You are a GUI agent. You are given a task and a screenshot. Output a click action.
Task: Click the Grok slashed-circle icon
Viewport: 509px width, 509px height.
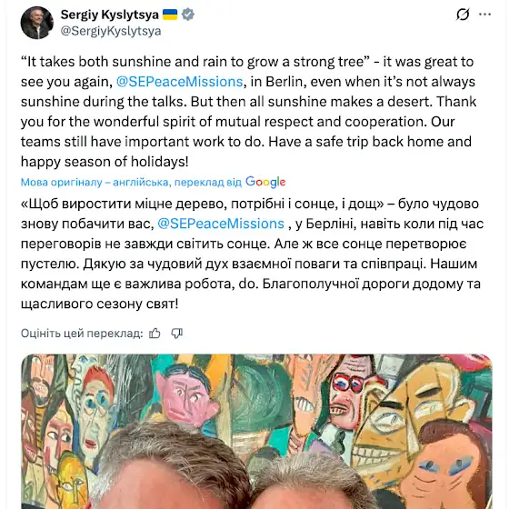pos(463,15)
